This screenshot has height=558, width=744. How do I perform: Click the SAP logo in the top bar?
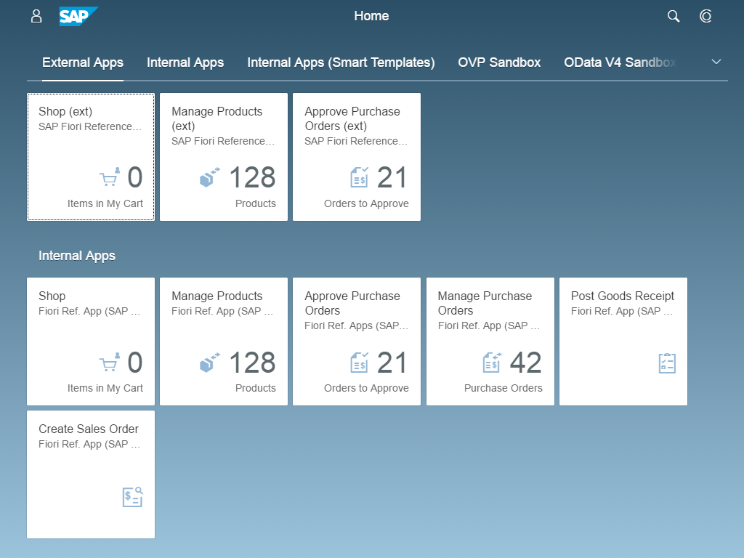click(78, 16)
